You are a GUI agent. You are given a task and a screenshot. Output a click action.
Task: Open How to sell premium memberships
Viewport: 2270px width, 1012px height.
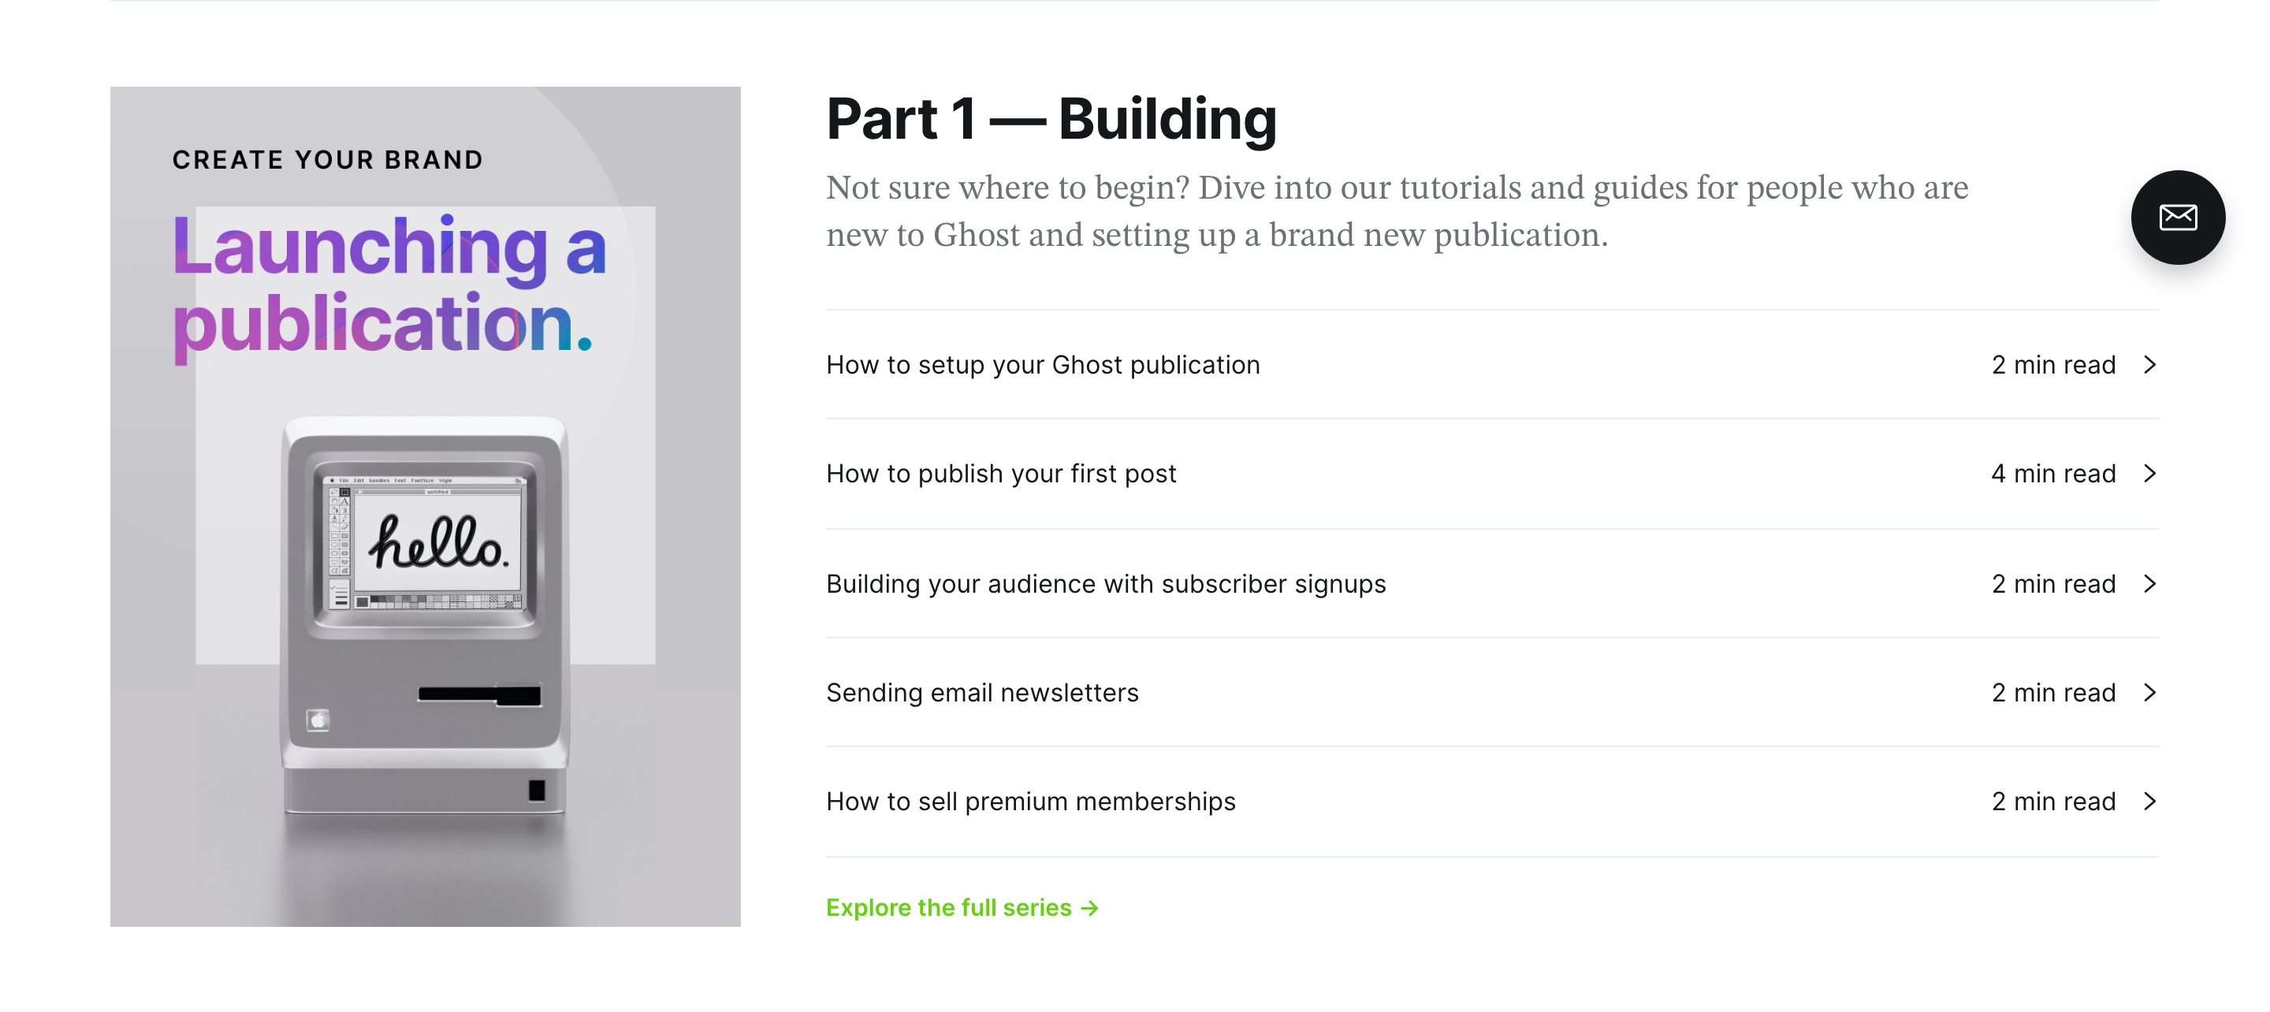[x=1030, y=802]
